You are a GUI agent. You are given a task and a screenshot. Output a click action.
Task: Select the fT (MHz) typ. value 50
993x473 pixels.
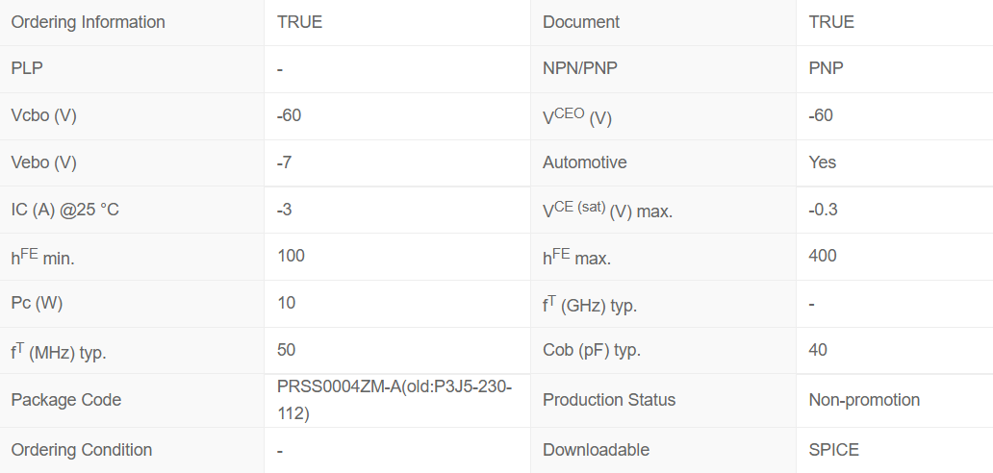click(x=286, y=350)
